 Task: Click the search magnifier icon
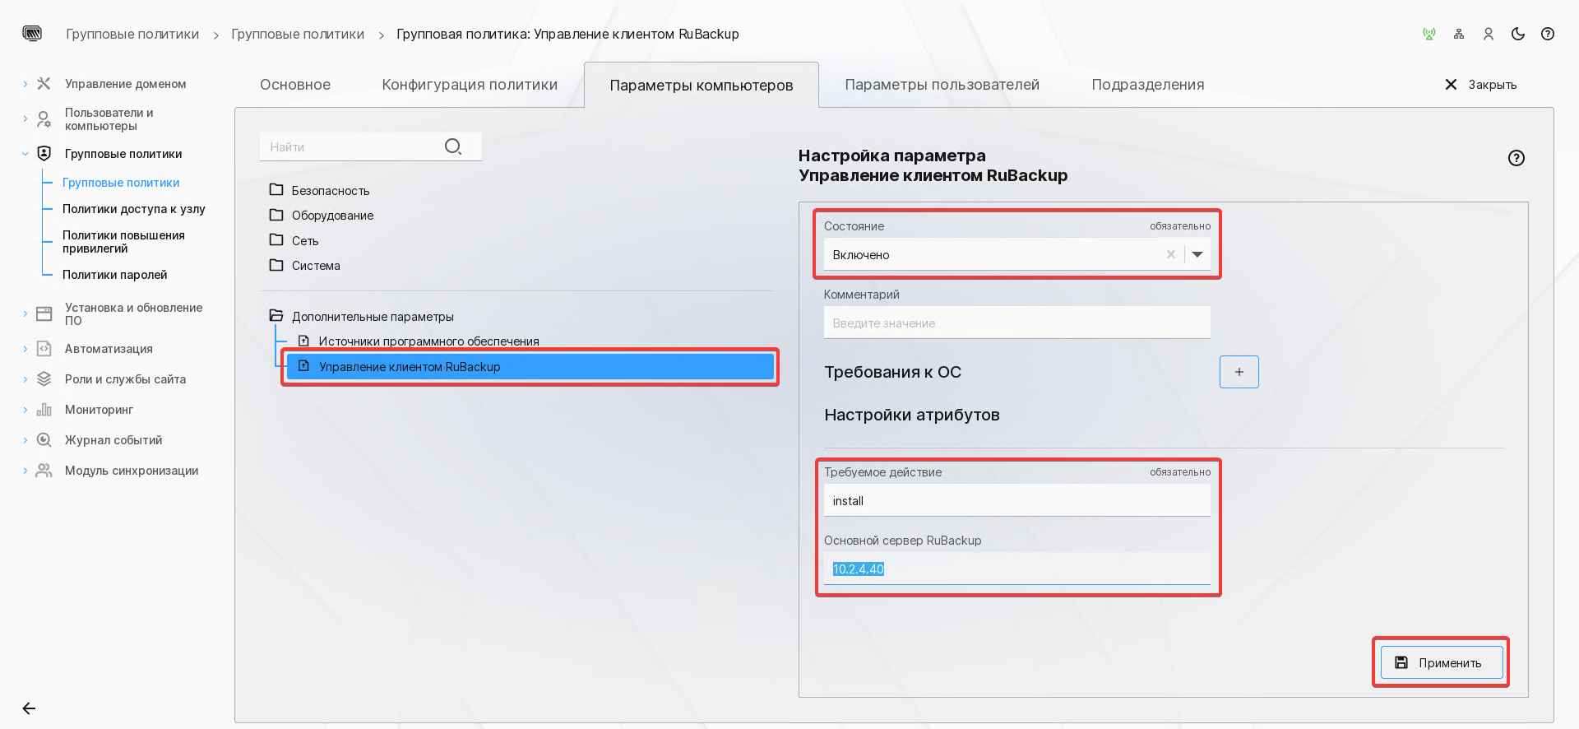coord(453,146)
